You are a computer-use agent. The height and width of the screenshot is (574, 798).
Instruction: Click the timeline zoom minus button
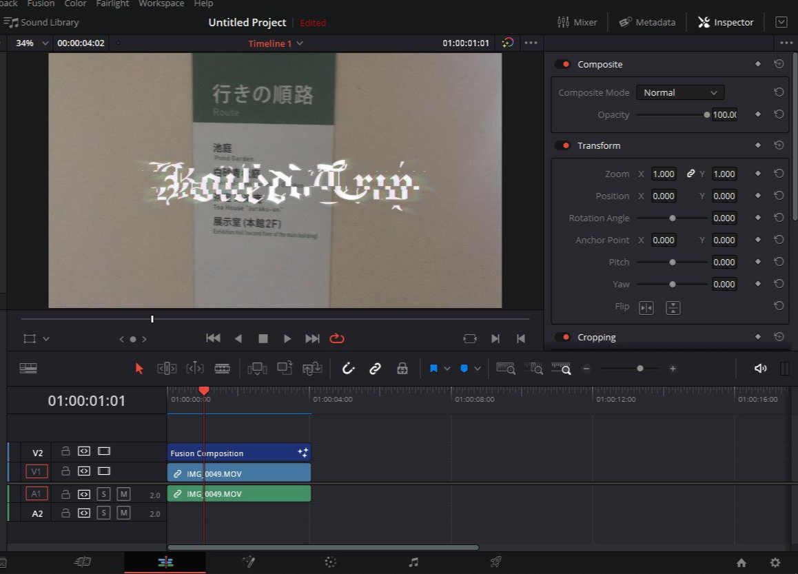tap(586, 369)
